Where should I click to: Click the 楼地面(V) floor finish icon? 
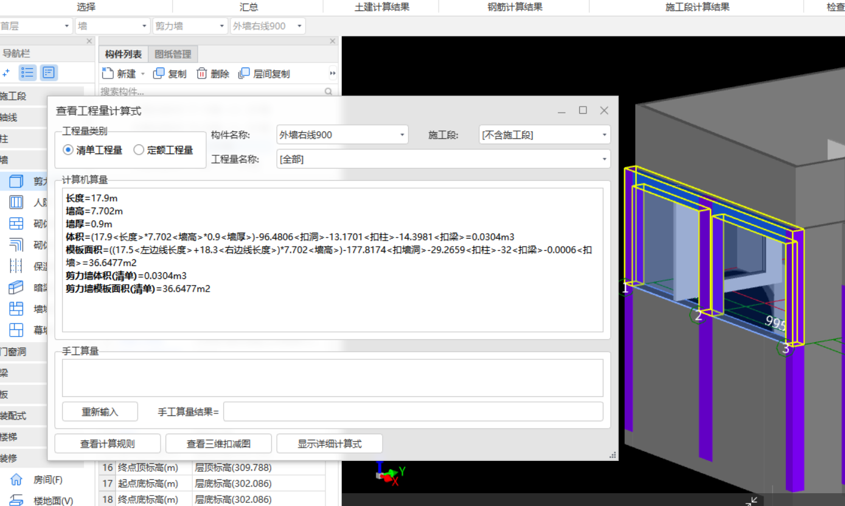click(x=16, y=501)
